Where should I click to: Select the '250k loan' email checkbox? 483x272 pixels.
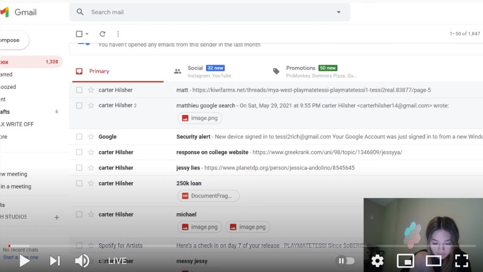coord(79,183)
